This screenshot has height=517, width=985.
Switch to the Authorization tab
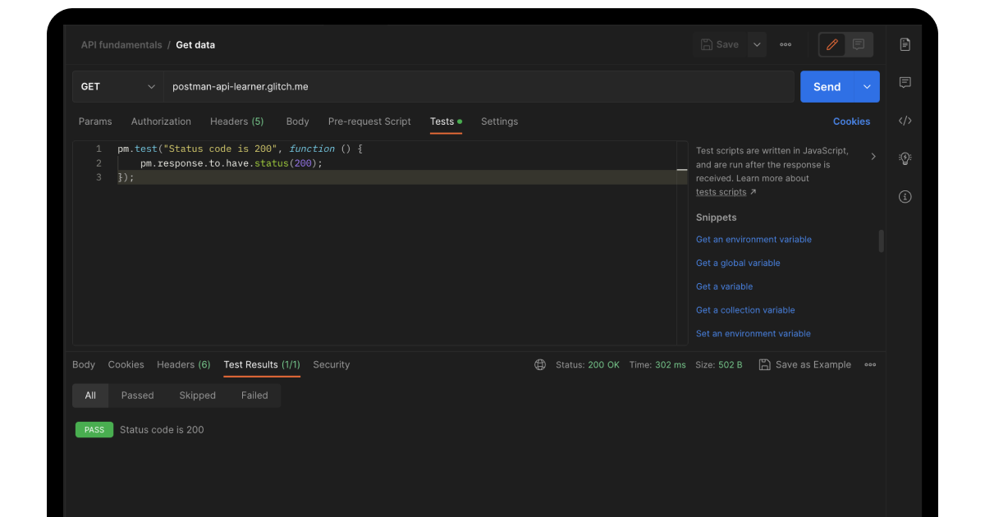pyautogui.click(x=161, y=121)
